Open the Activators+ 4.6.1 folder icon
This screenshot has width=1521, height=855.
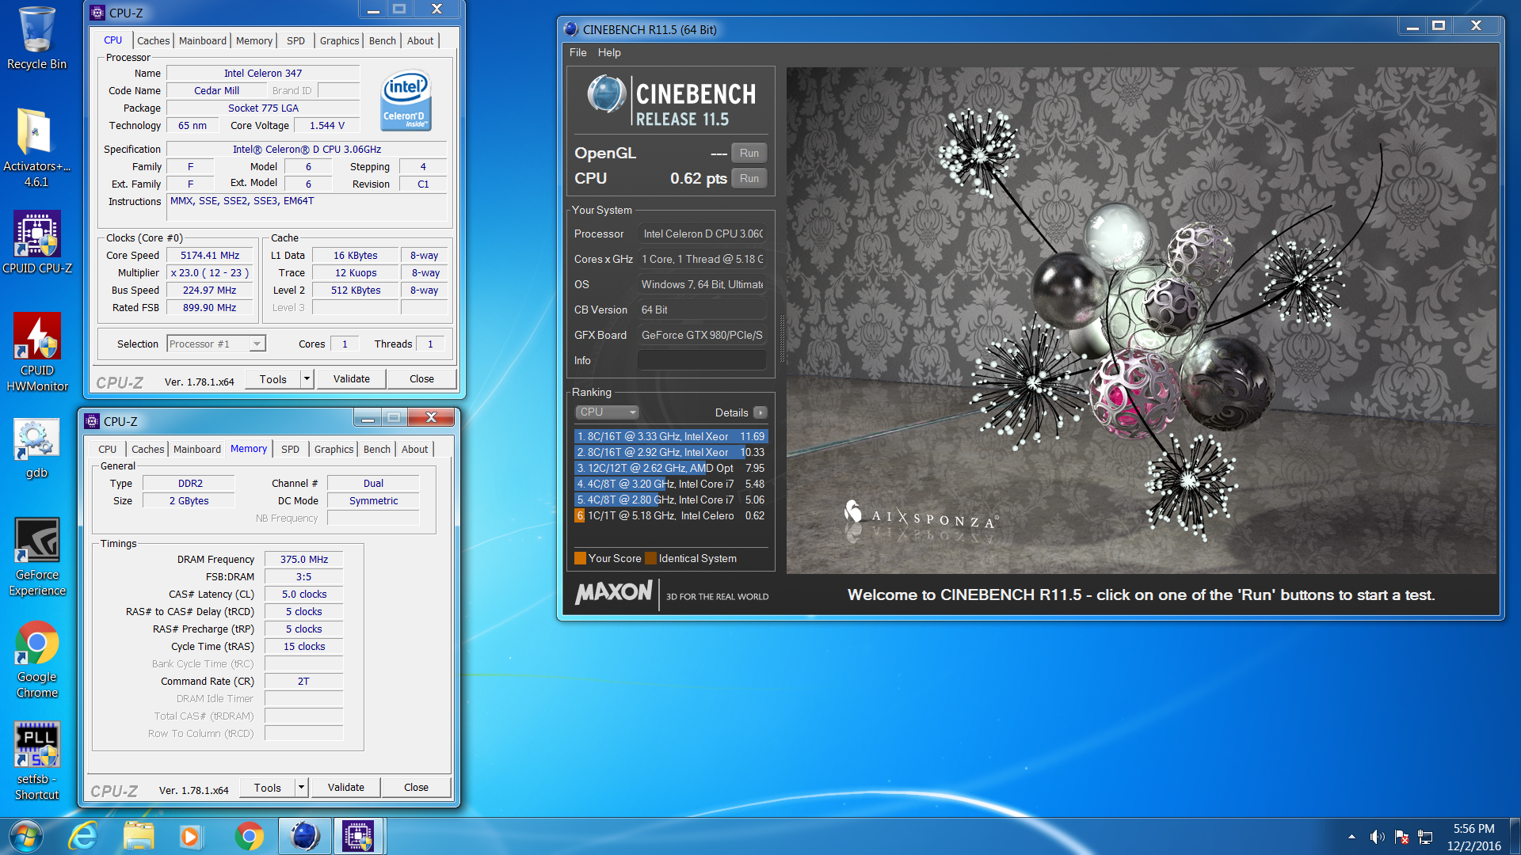(36, 147)
